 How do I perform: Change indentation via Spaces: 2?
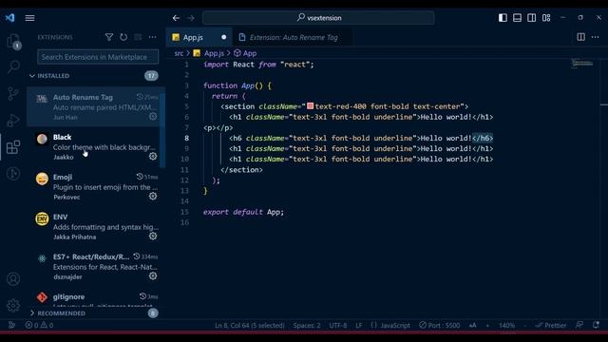[307, 325]
